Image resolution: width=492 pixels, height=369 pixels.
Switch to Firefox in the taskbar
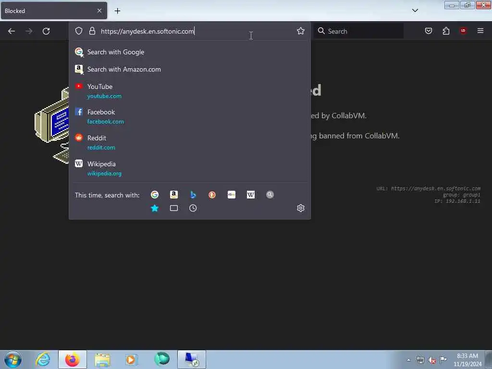[72, 359]
